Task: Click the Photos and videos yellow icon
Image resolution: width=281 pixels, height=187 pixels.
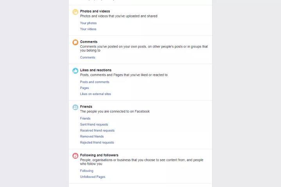Action: point(75,12)
